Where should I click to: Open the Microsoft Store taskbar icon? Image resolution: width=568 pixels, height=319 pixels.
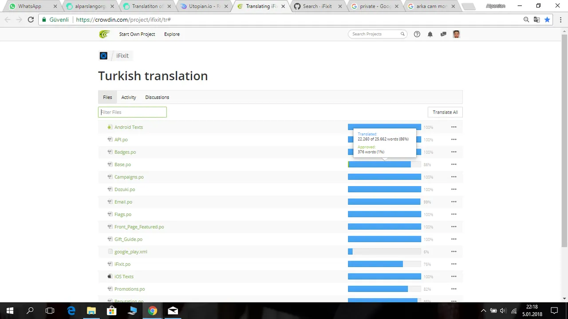point(111,311)
